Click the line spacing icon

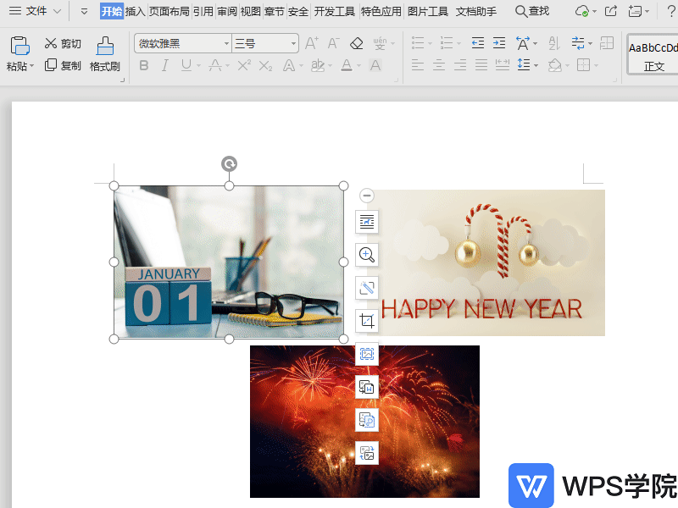pos(524,66)
